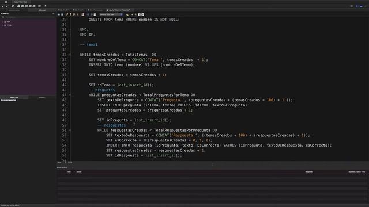The image size is (369, 207).
Task: Show the Object Info tab
Action: [14, 97]
